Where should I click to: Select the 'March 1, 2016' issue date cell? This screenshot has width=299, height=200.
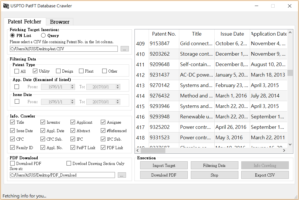232,96
